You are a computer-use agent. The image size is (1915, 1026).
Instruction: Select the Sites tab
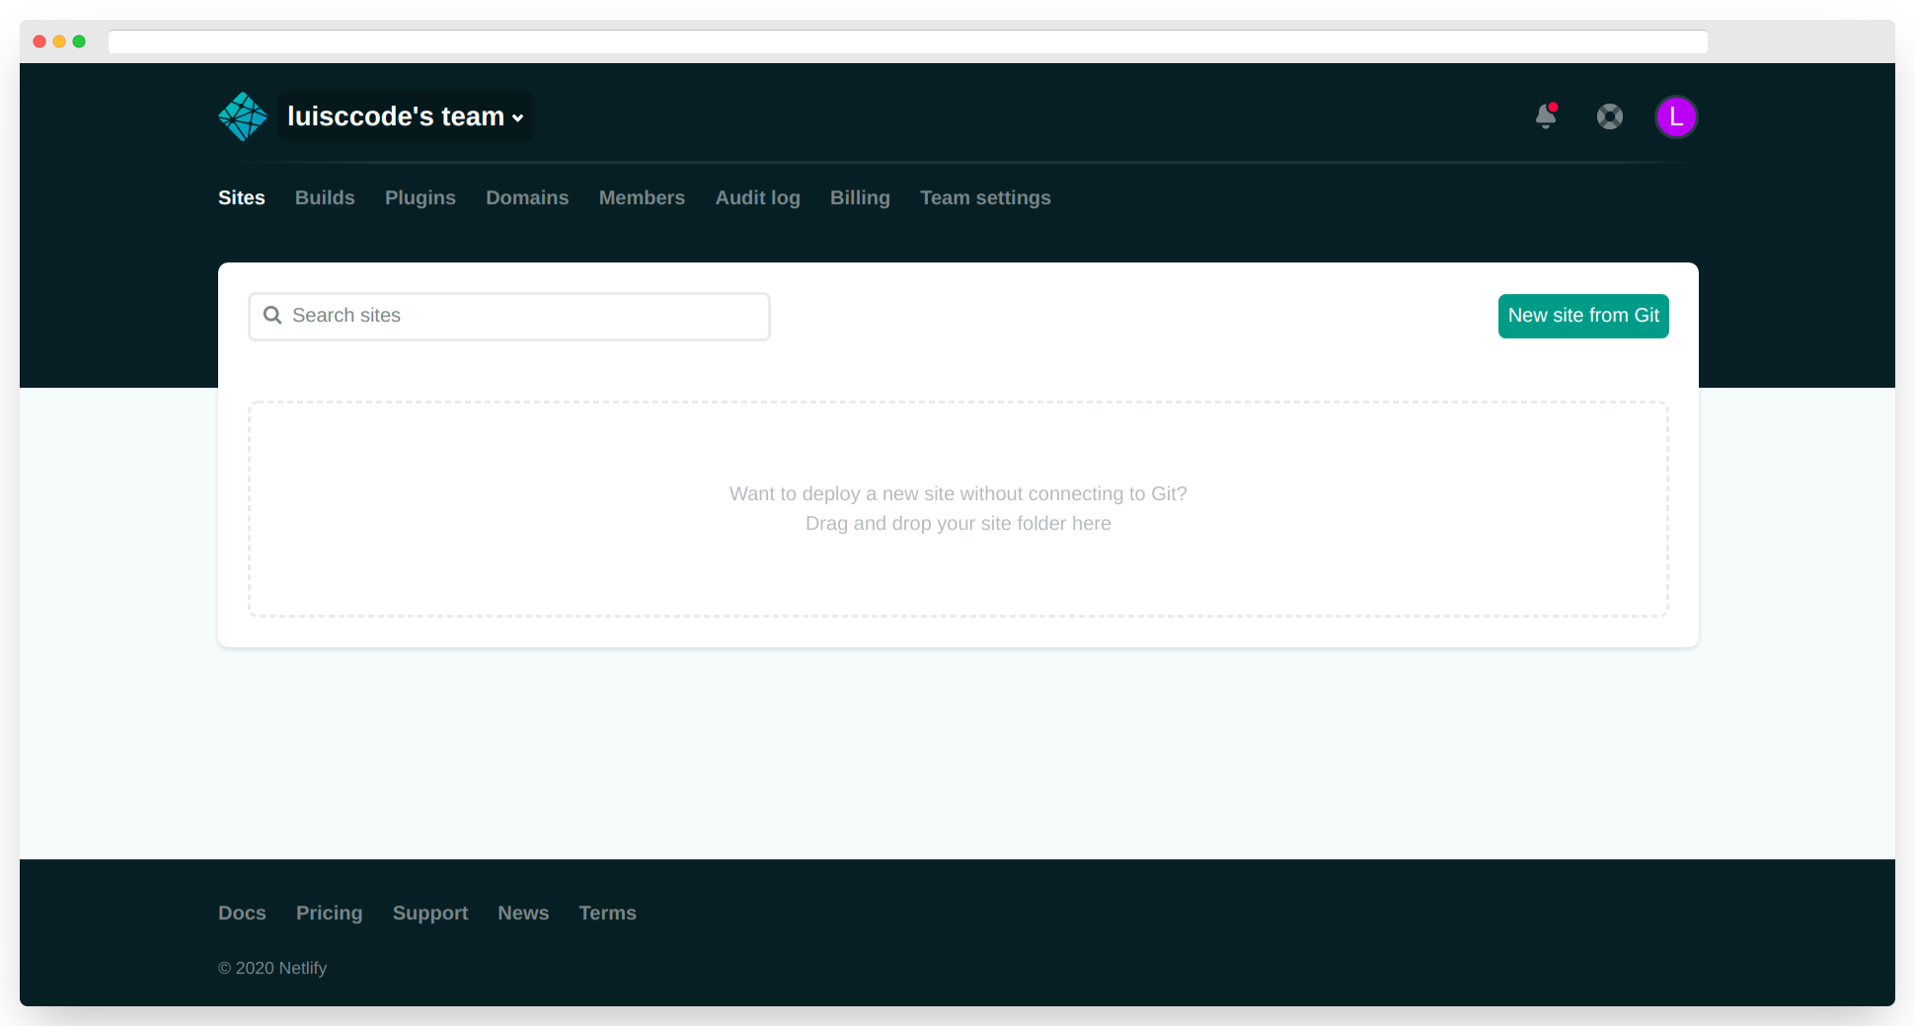242,197
